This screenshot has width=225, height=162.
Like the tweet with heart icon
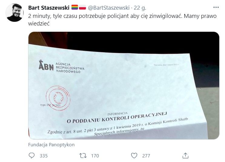point(134,156)
